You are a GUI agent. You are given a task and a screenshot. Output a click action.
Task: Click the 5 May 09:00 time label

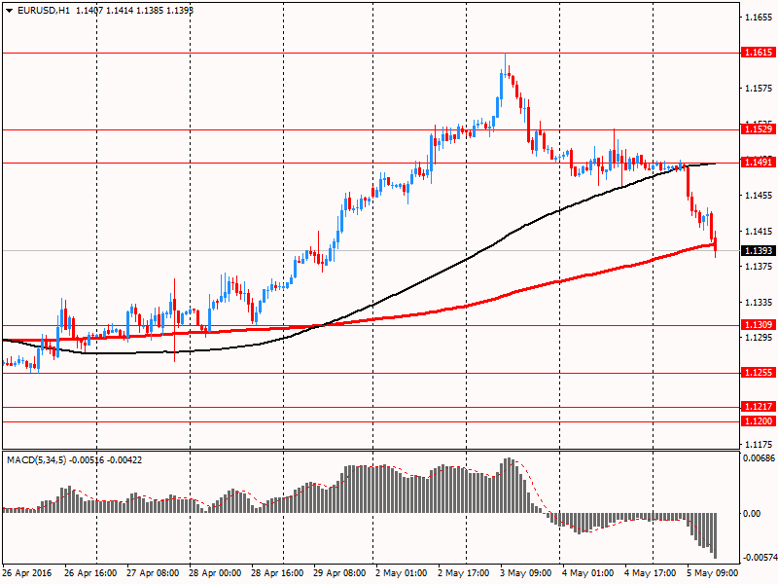click(x=712, y=573)
